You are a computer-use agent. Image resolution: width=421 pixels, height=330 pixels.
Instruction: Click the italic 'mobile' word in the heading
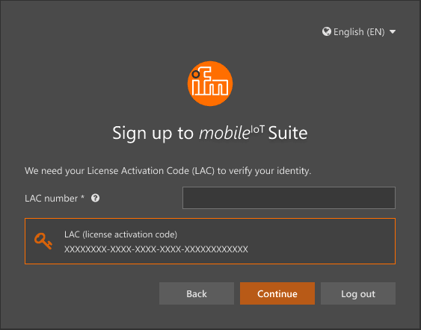tap(224, 133)
